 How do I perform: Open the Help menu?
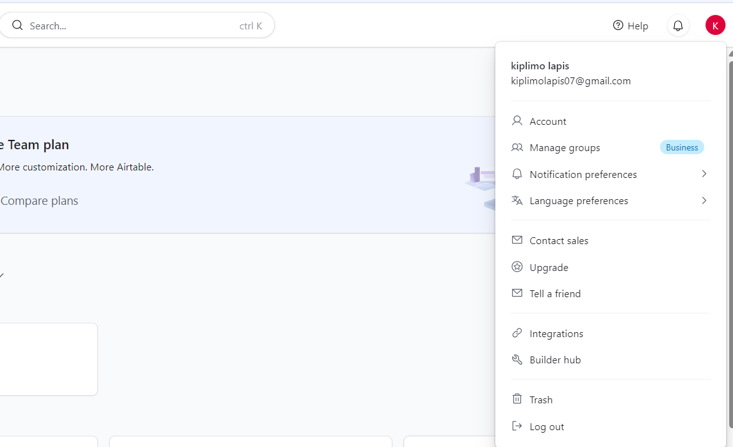[x=630, y=26]
